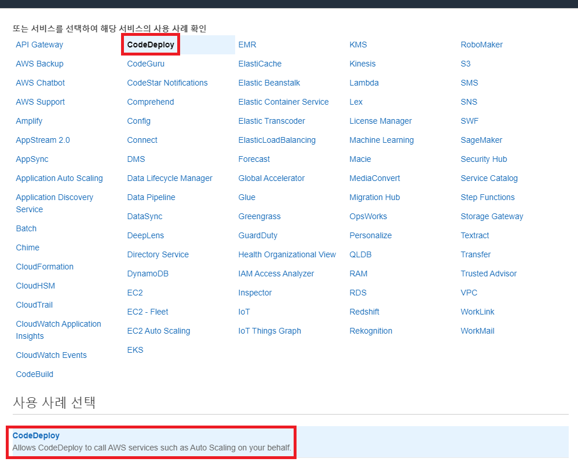Choose the Kinesis service link
The height and width of the screenshot is (462, 578).
click(x=363, y=64)
